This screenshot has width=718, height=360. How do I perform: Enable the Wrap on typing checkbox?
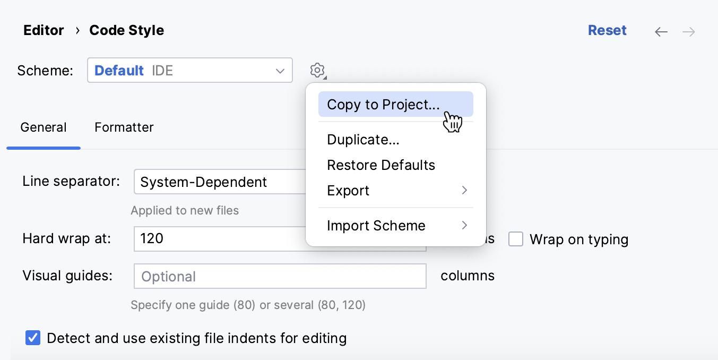[x=515, y=239]
